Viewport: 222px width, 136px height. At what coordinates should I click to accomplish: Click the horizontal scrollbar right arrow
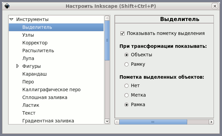(211, 122)
